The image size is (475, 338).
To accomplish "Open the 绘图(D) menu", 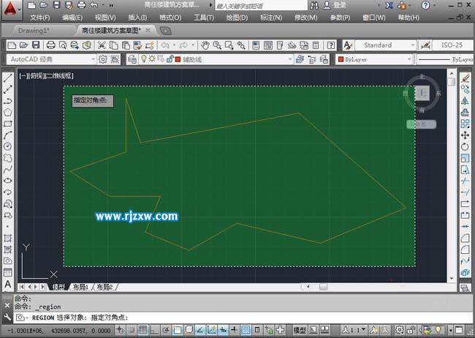I will (x=237, y=18).
